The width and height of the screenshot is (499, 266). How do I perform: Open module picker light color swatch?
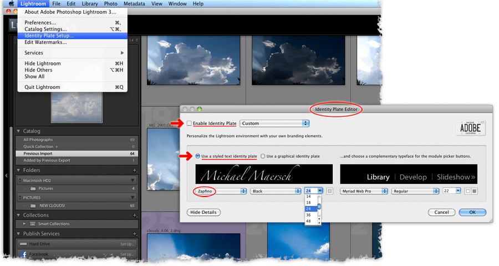point(467,191)
